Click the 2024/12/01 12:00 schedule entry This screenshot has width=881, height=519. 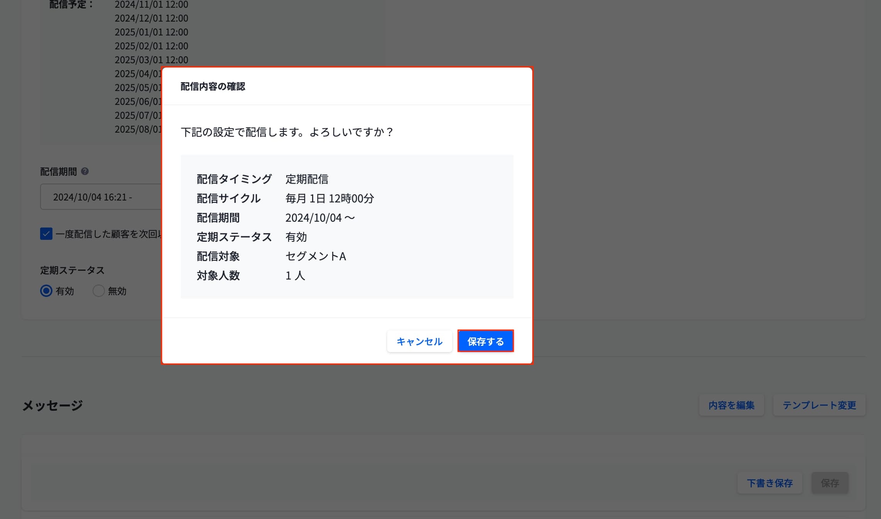(x=151, y=18)
